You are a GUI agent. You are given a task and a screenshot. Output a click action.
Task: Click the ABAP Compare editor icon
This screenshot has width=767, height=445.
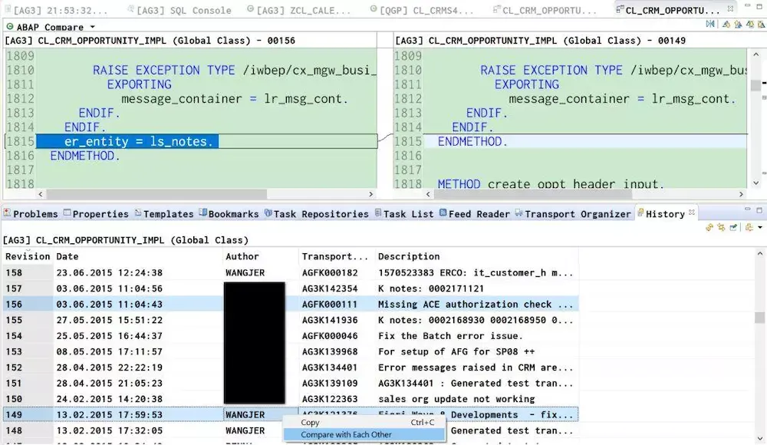(8, 25)
